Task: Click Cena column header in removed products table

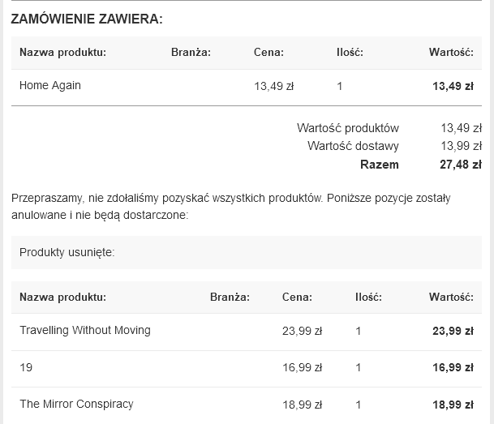Action: coord(297,298)
